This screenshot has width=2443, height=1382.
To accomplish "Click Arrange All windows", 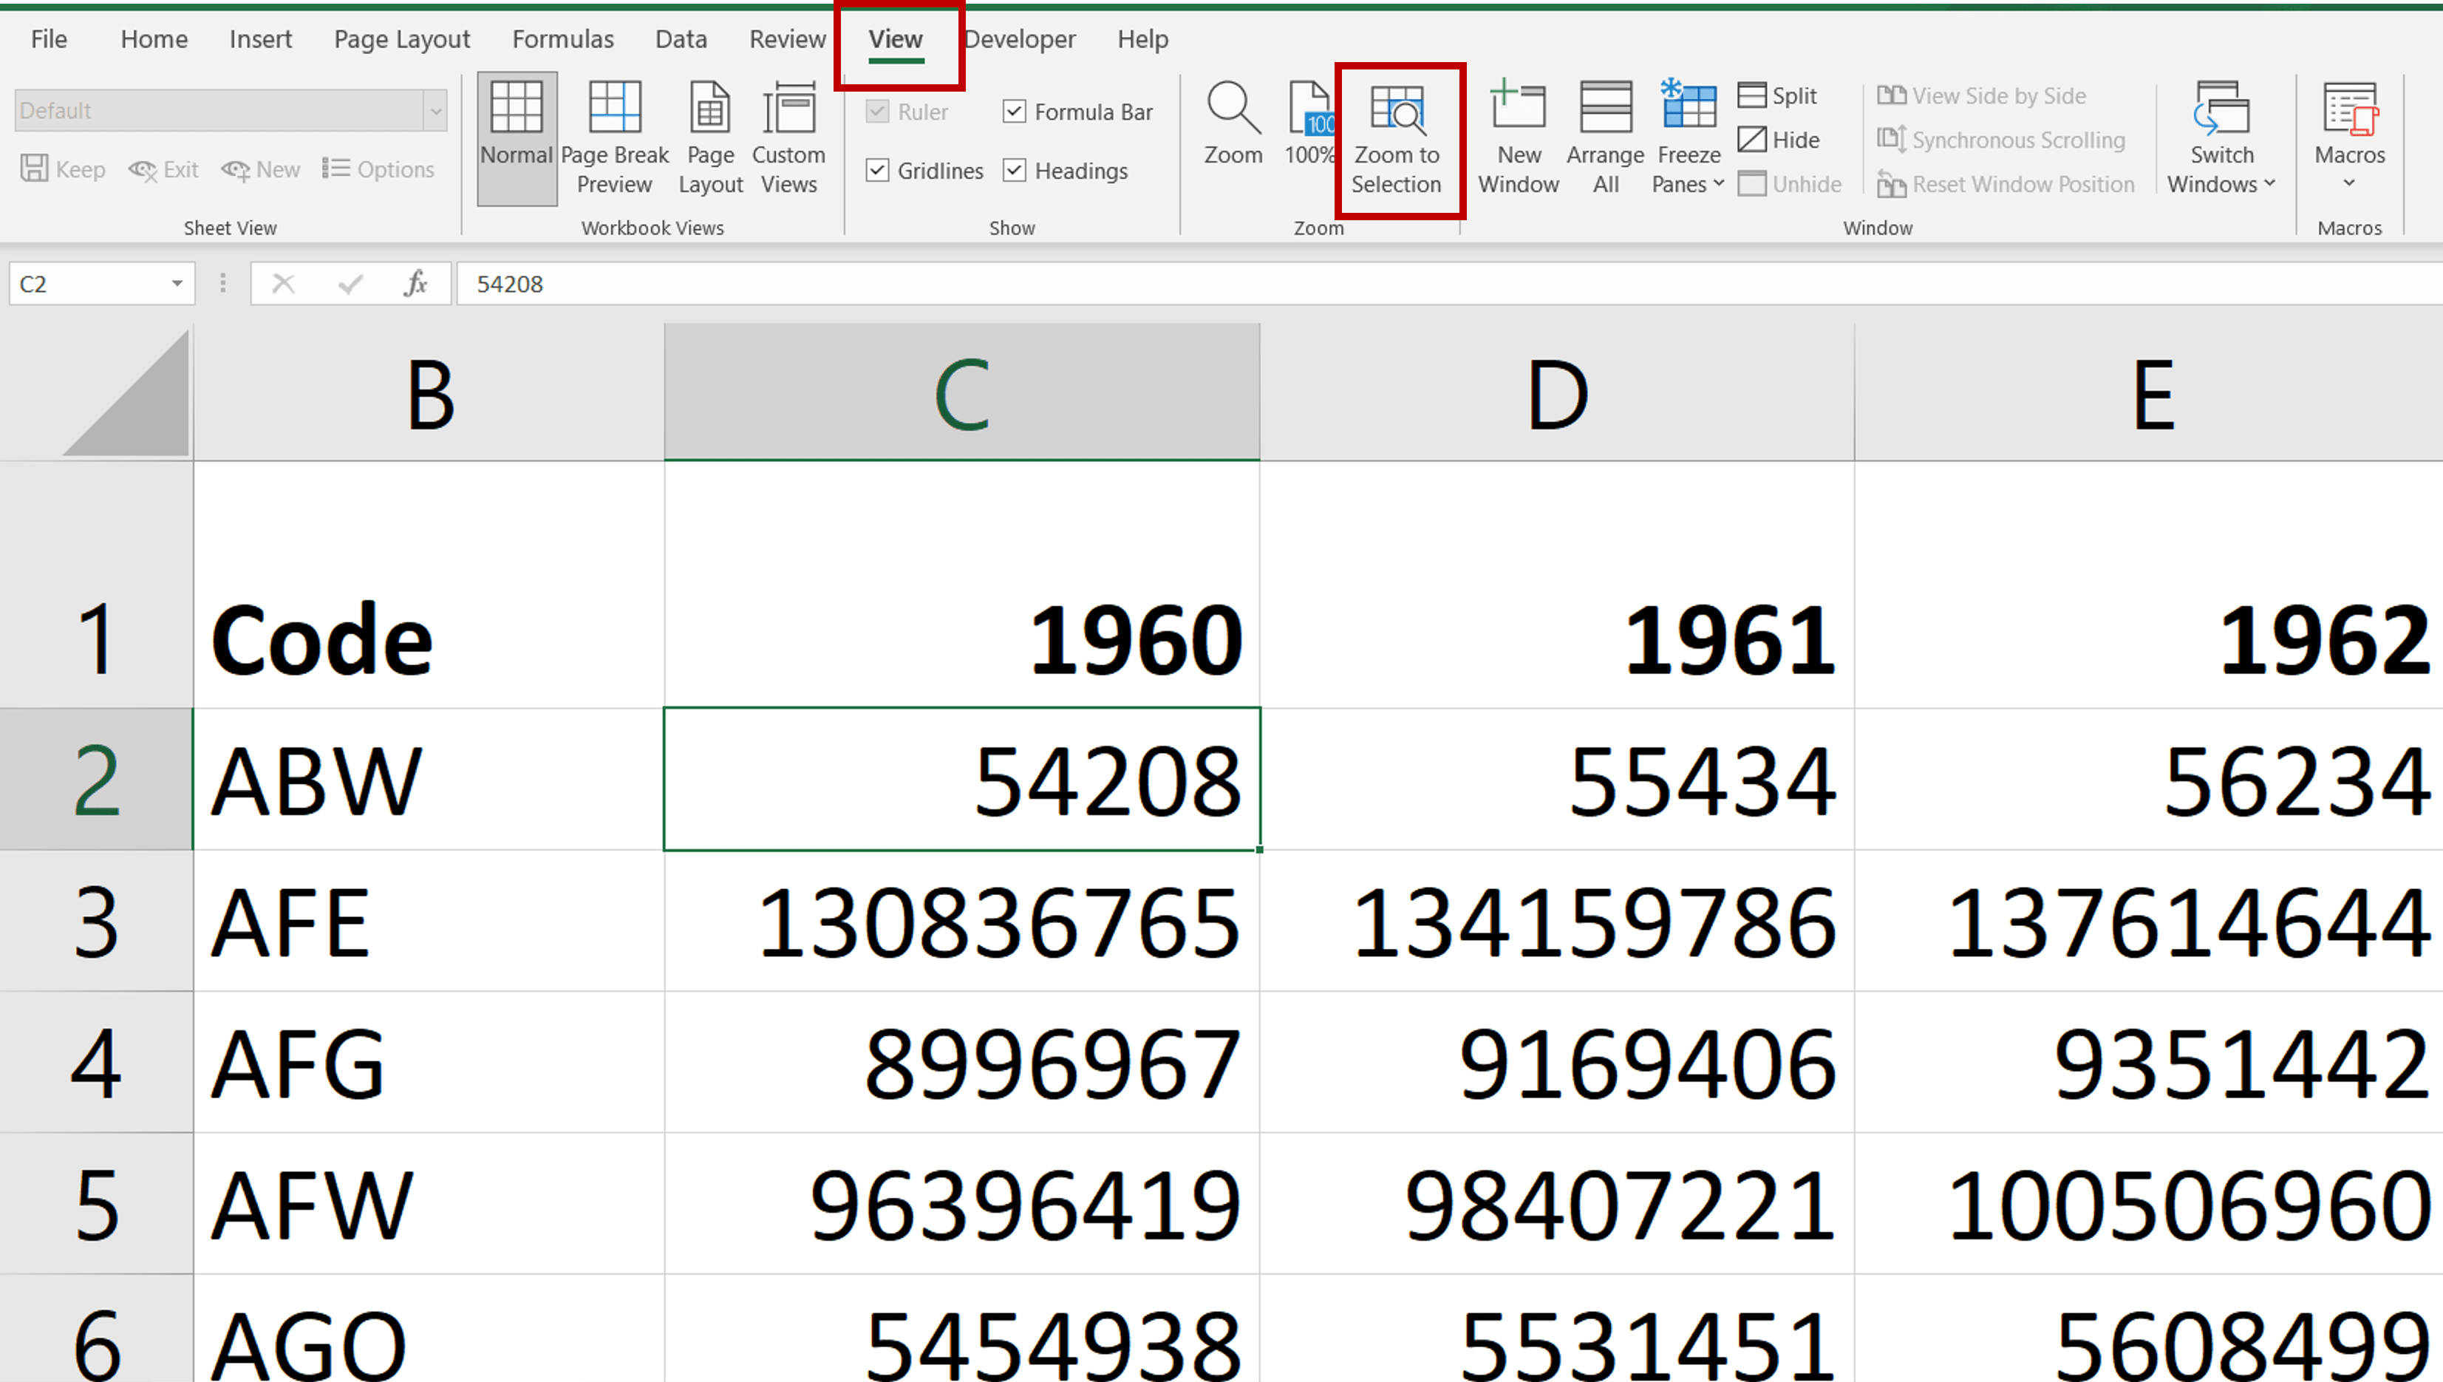I will [1603, 137].
